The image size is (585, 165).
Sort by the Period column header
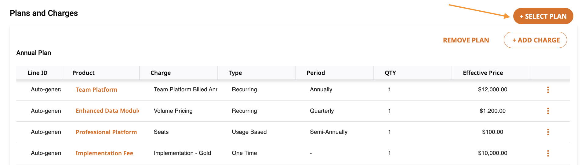pyautogui.click(x=316, y=73)
